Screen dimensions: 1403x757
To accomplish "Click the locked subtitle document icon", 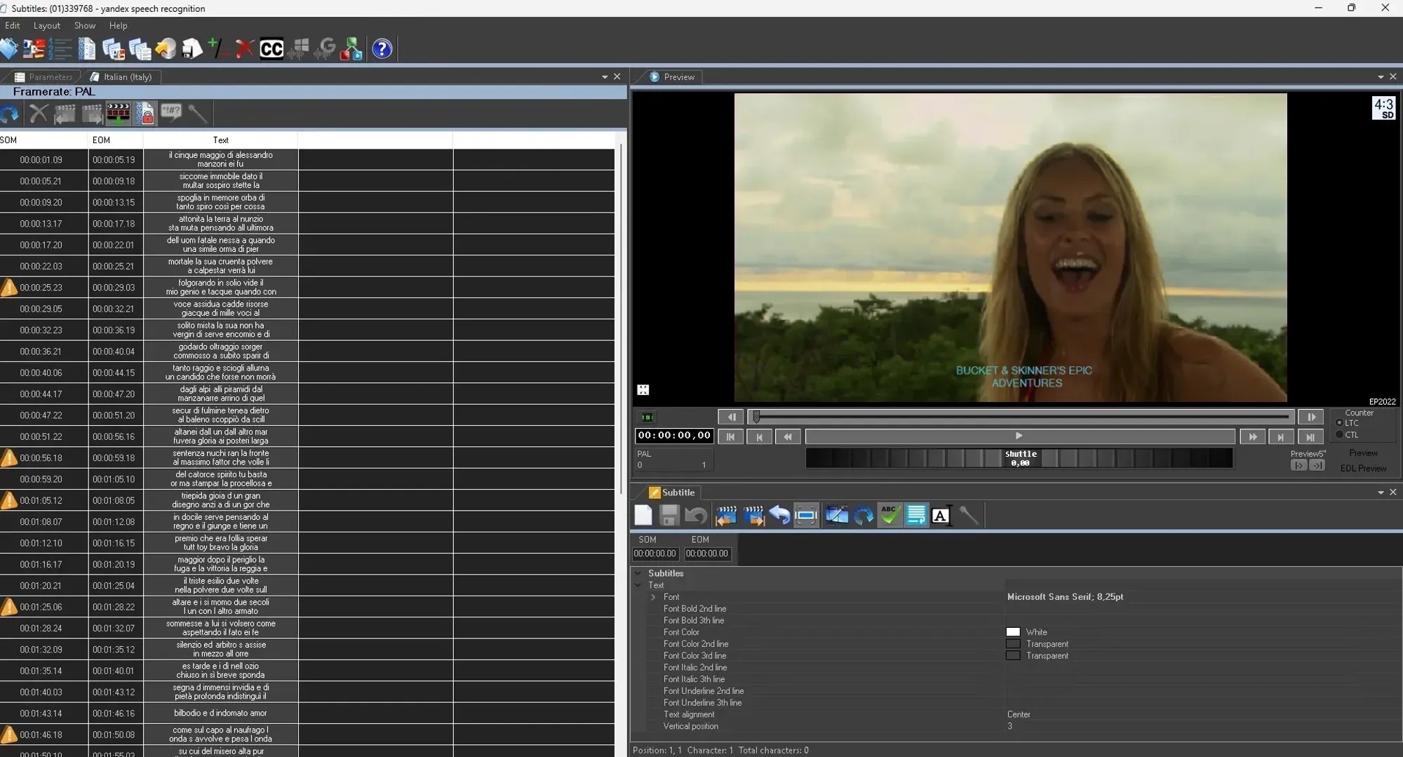I will click(145, 113).
